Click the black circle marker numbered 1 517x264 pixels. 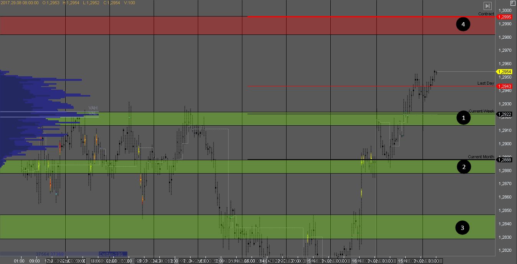click(x=463, y=118)
